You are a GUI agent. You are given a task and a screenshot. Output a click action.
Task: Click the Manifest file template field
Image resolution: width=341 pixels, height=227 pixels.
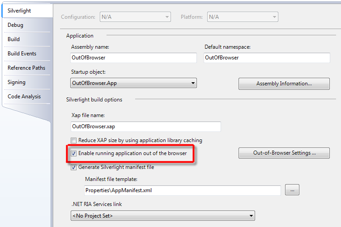tap(183, 190)
